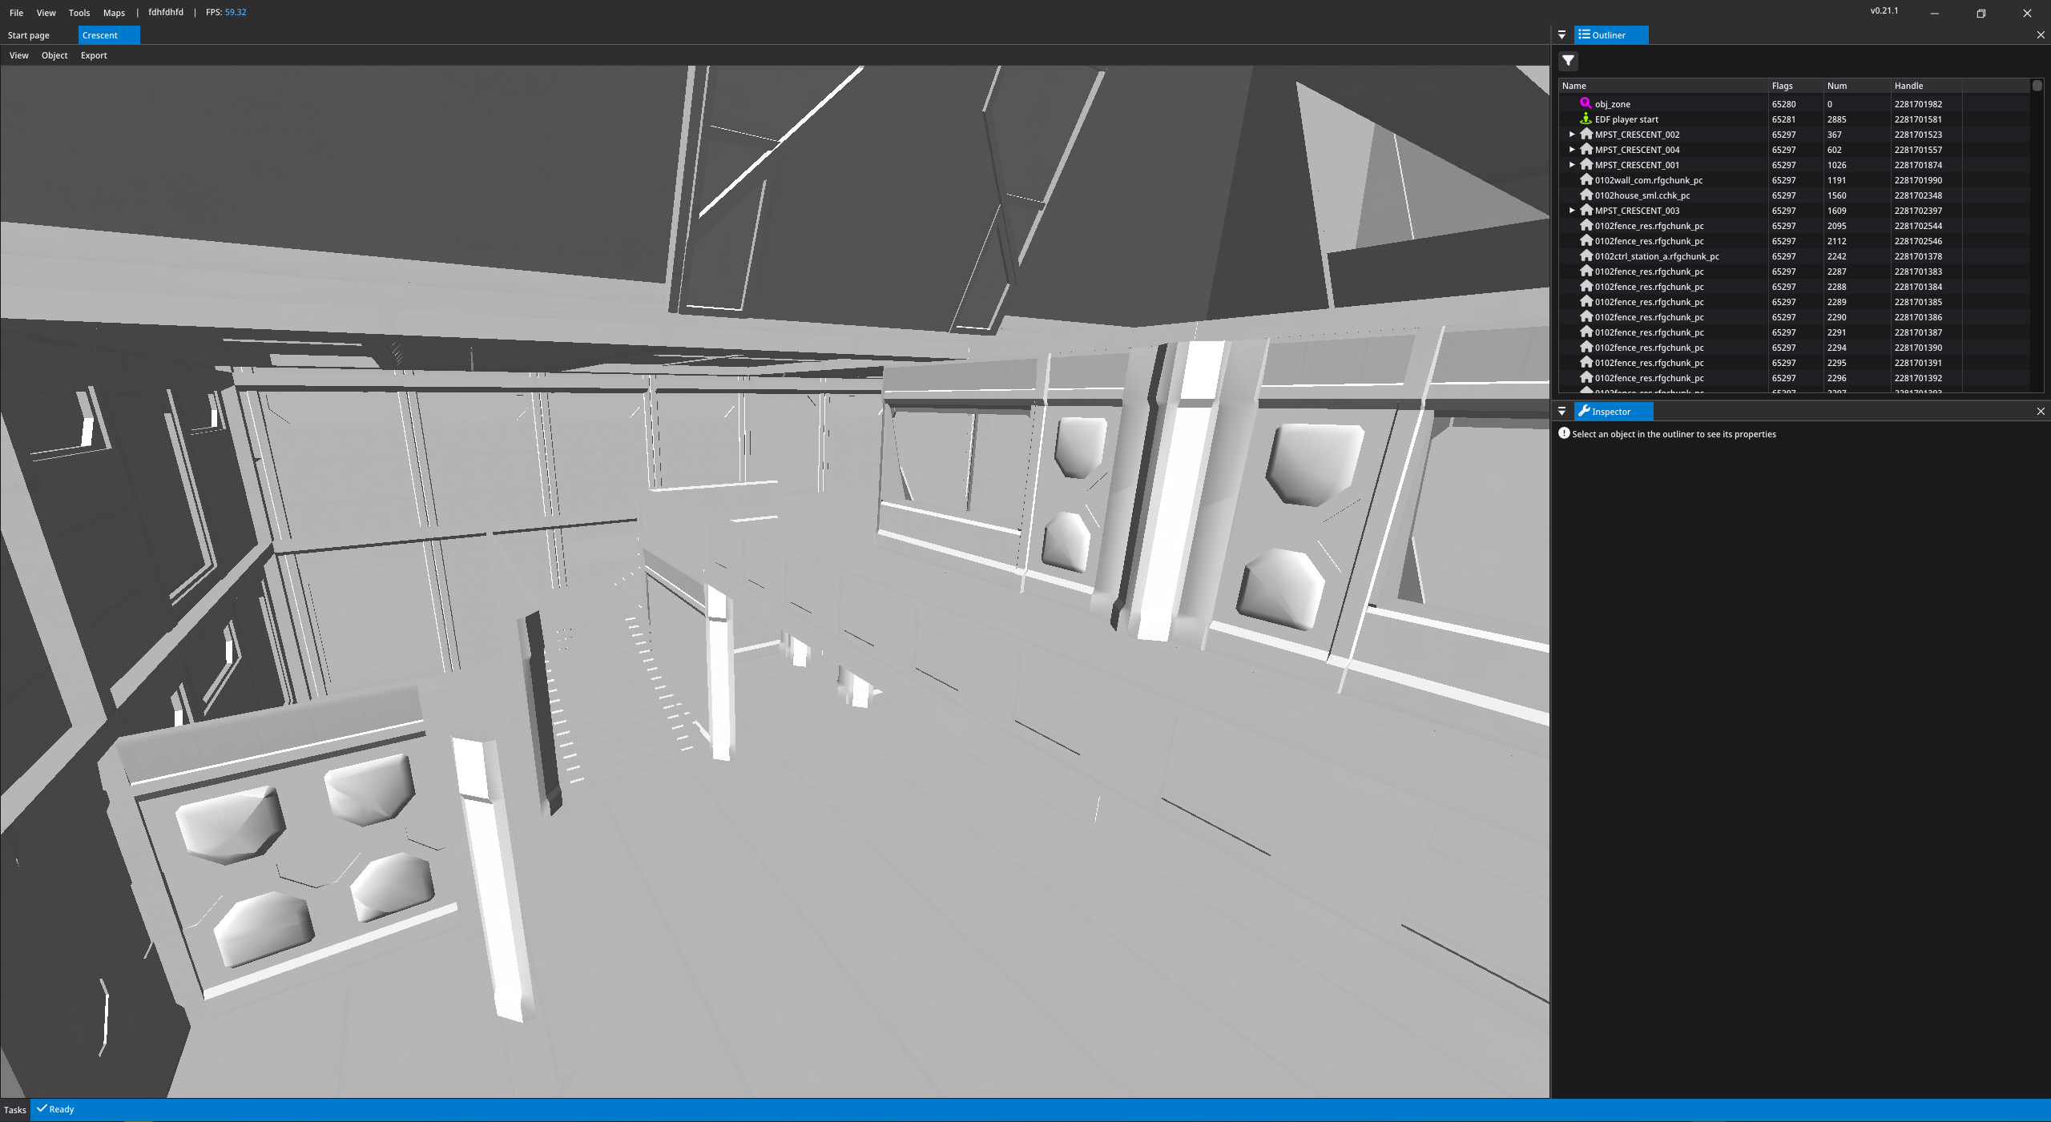Click the house icon beside 0102house_sml.cchk_pc

pos(1587,195)
